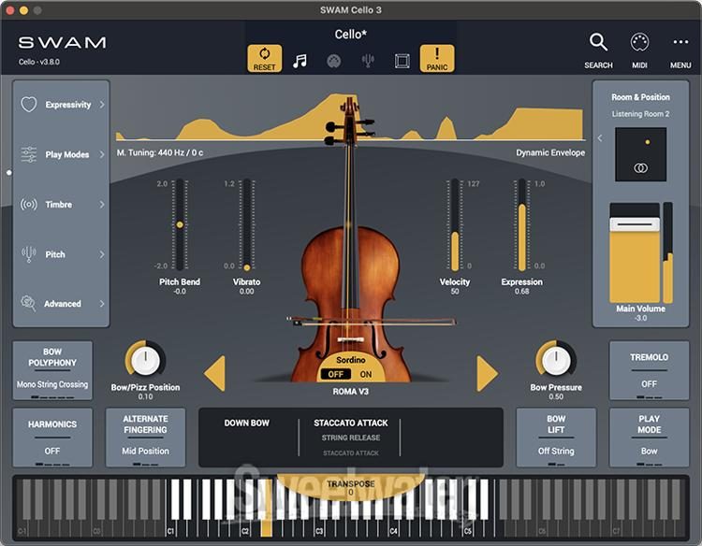Screen dimensions: 702x546
Task: Click the Bow Pressure knob
Action: pyautogui.click(x=556, y=361)
